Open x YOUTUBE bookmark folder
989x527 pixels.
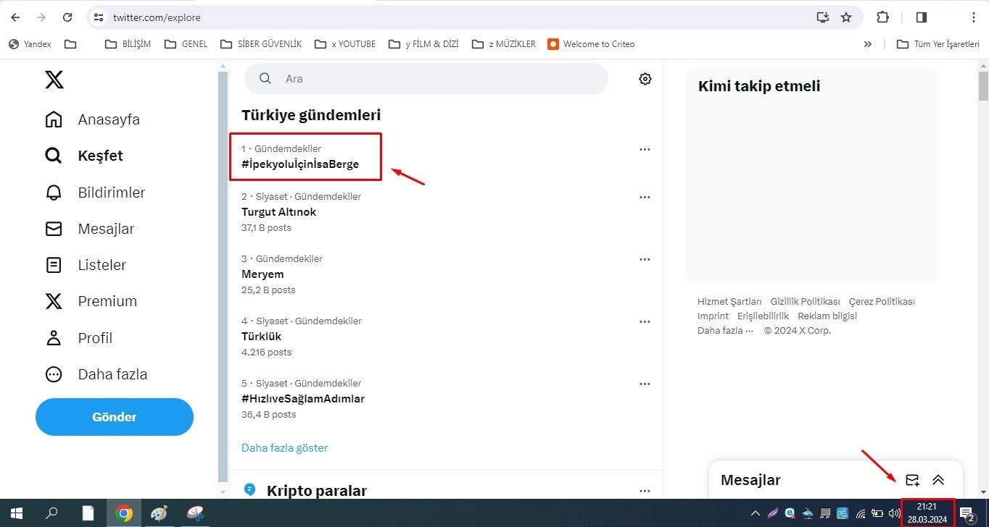coord(345,44)
